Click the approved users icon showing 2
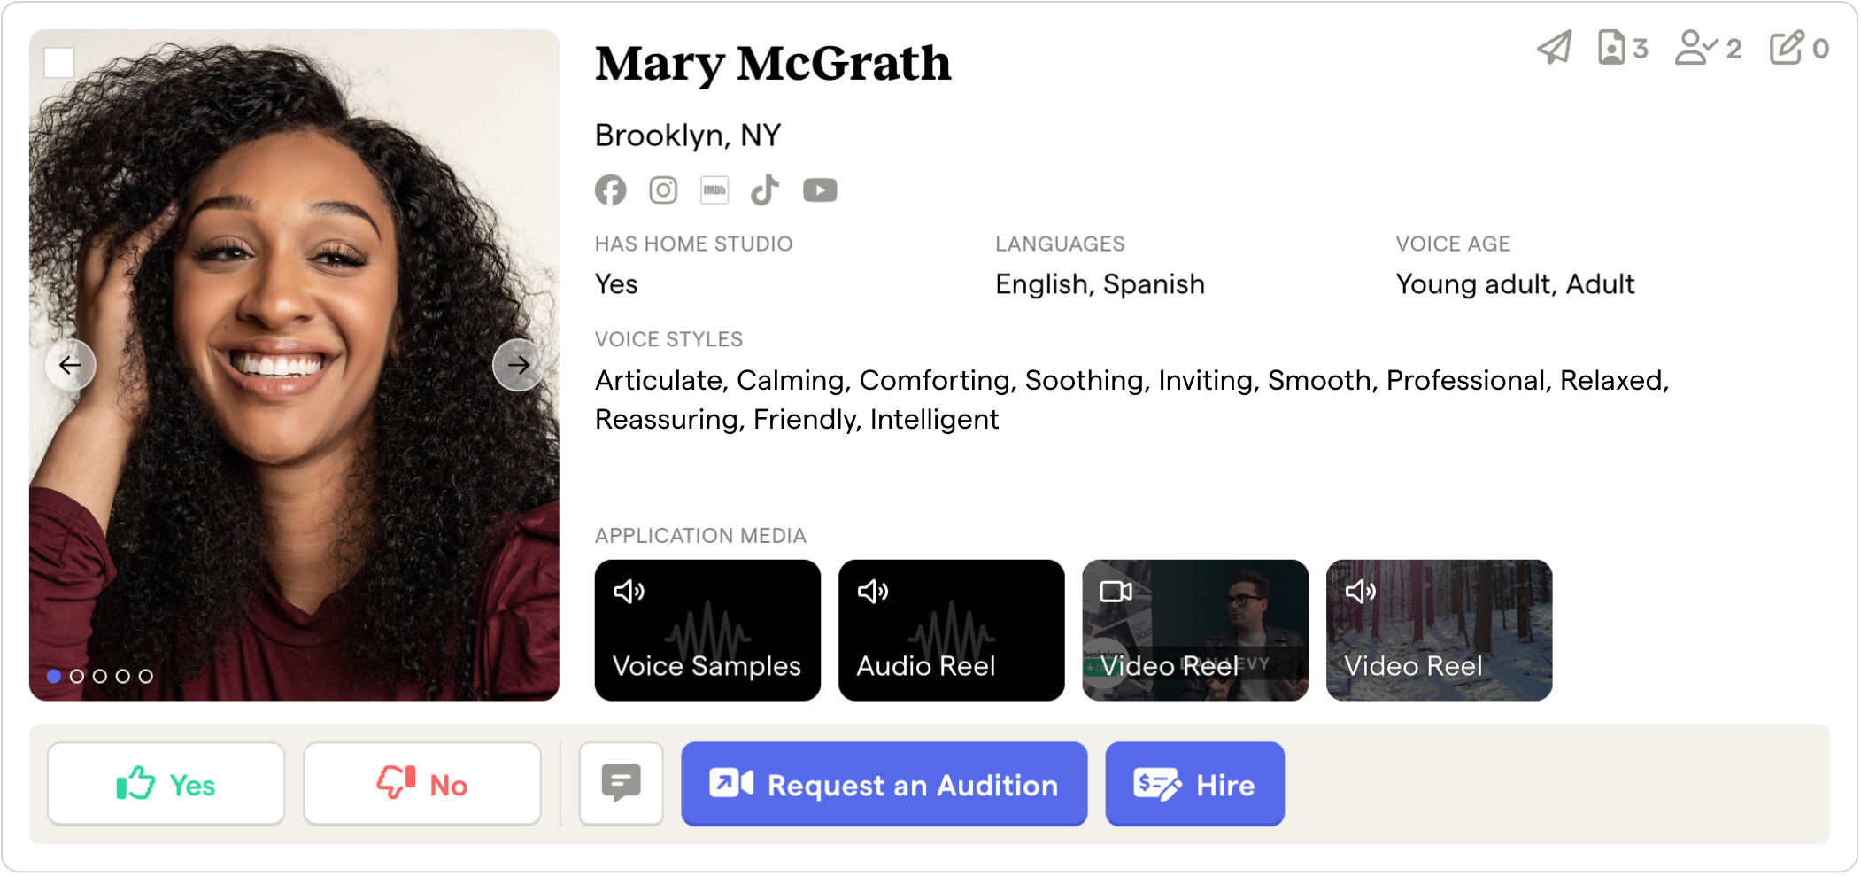The image size is (1861, 876). pos(1707,48)
